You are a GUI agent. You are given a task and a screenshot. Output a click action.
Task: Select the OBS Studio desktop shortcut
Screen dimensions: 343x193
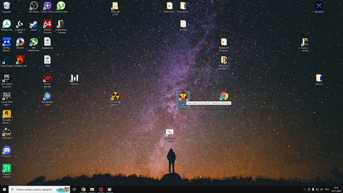click(34, 7)
